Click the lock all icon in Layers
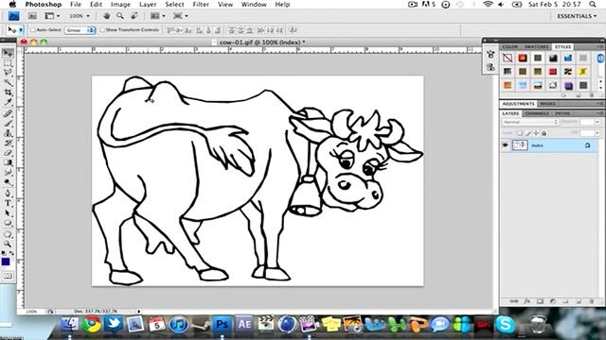The image size is (606, 340). 544,133
